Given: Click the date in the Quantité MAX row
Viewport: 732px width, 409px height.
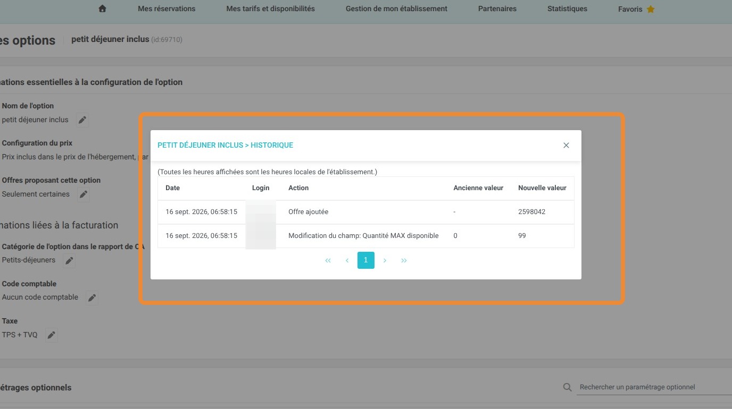Looking at the screenshot, I should 201,236.
